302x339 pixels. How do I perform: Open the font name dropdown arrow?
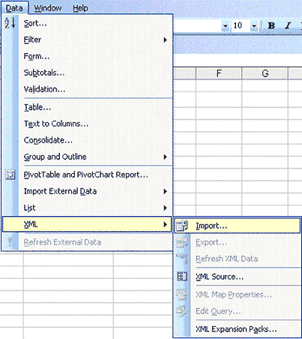[x=225, y=25]
